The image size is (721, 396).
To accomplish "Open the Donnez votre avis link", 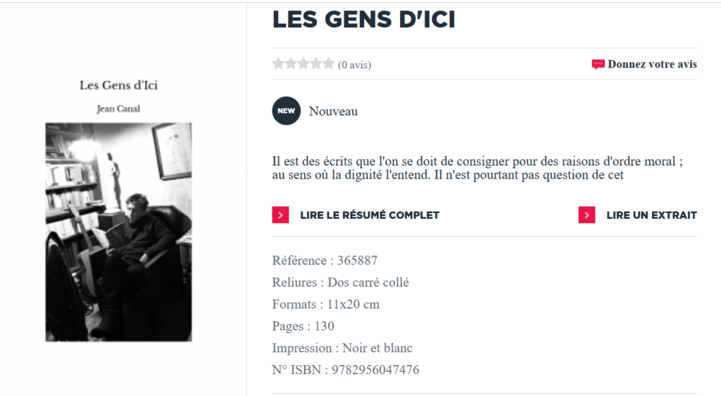I will tap(652, 65).
